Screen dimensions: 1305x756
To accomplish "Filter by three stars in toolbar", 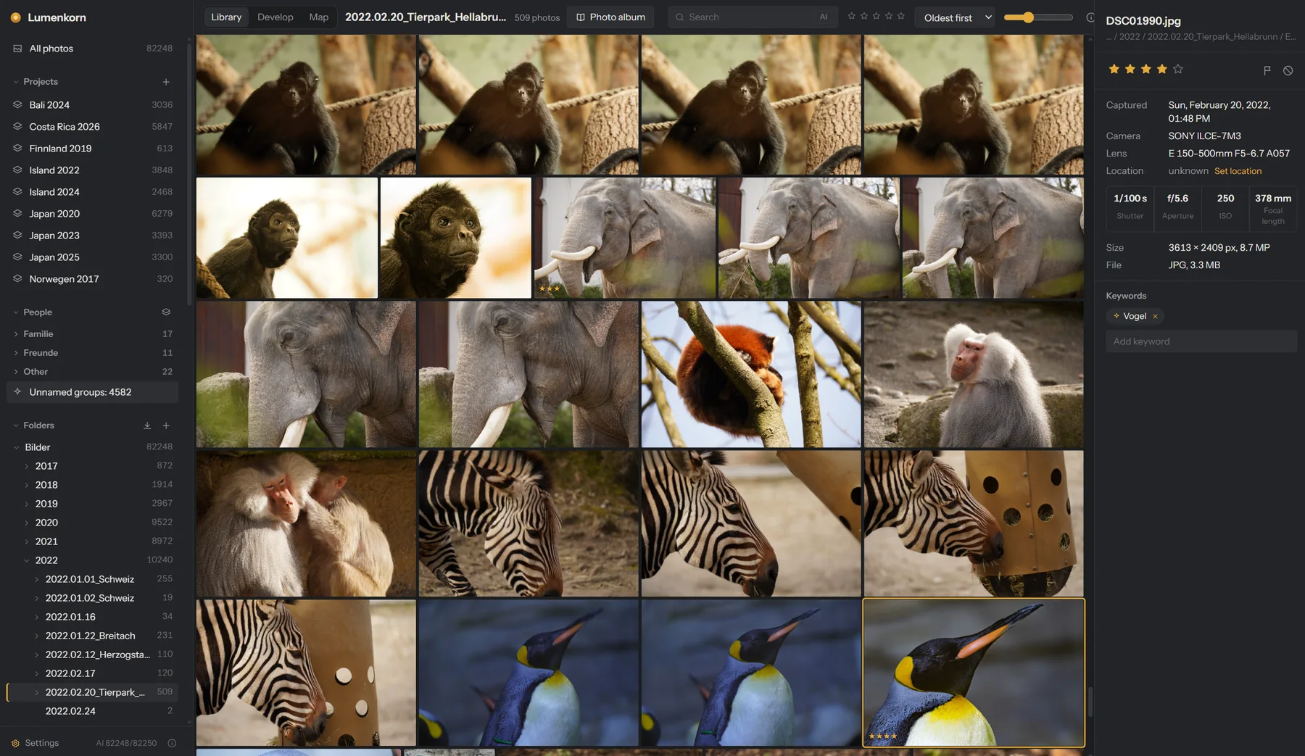I will tap(877, 16).
